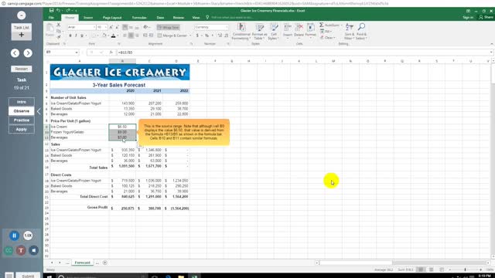Image resolution: width=495 pixels, height=278 pixels.
Task: Click the Fill Color paint bucket
Action: pos(104,36)
